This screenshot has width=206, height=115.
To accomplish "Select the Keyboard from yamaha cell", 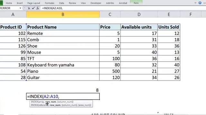I will [63, 65].
